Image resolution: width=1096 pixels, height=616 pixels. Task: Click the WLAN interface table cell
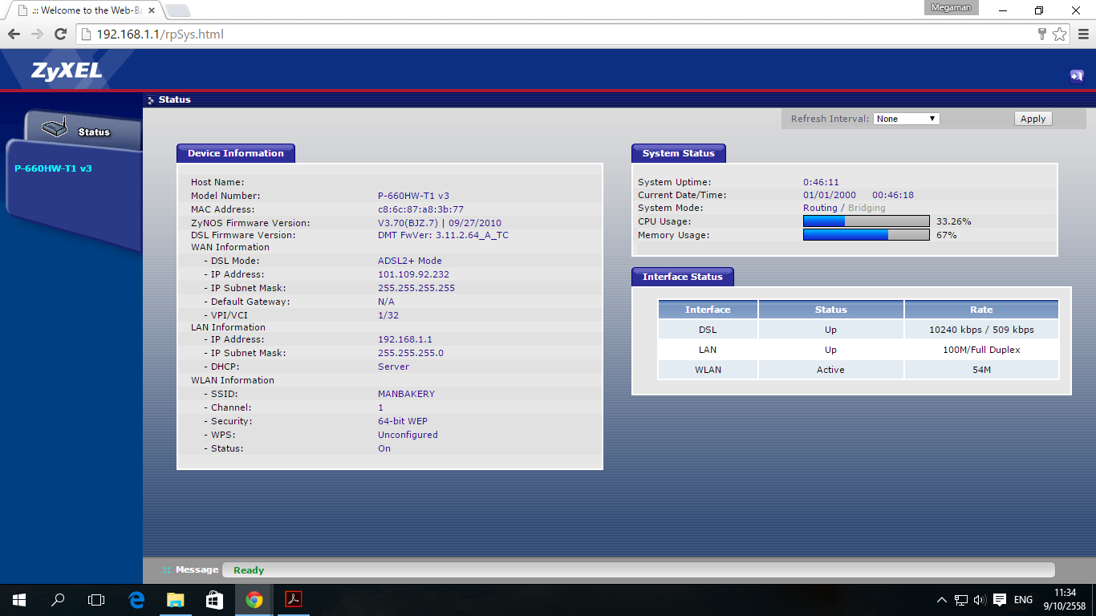coord(708,370)
